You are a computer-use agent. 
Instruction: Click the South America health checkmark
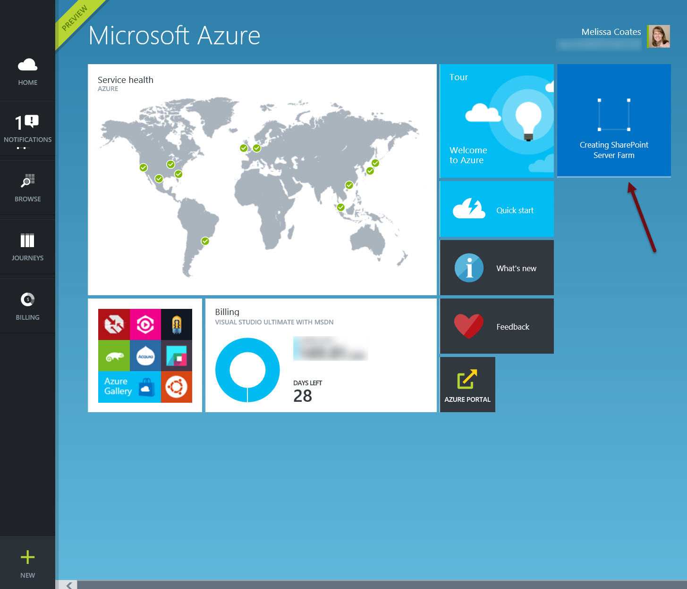[x=205, y=241]
